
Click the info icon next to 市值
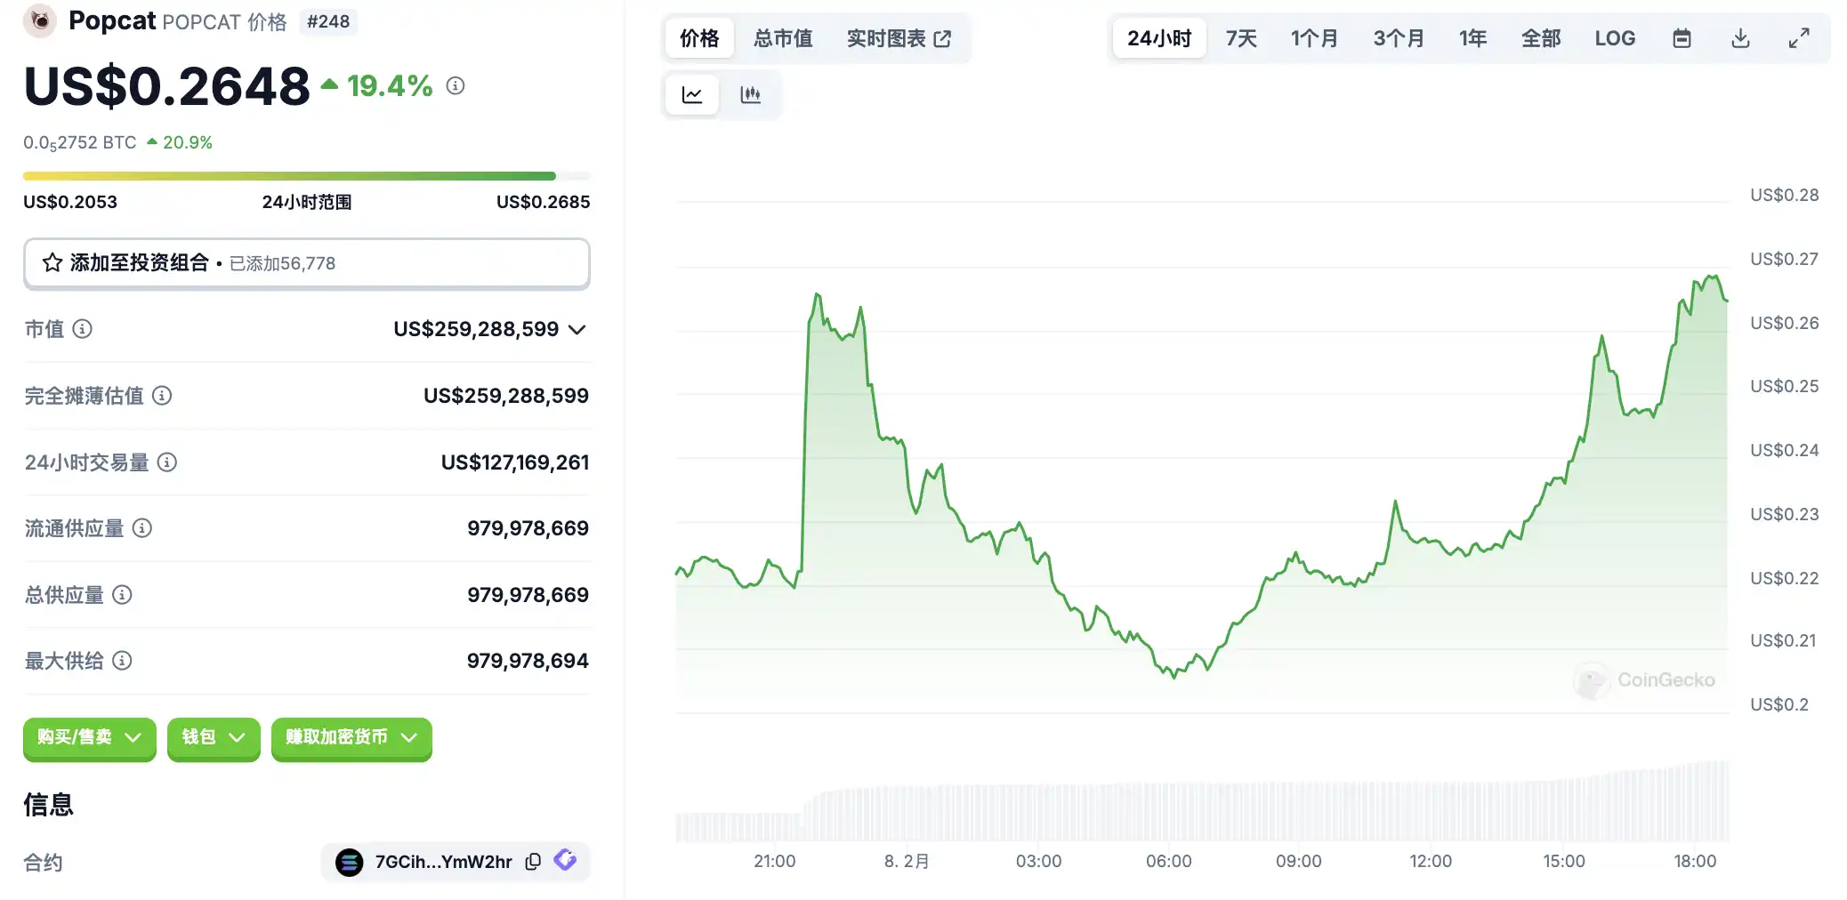83,329
